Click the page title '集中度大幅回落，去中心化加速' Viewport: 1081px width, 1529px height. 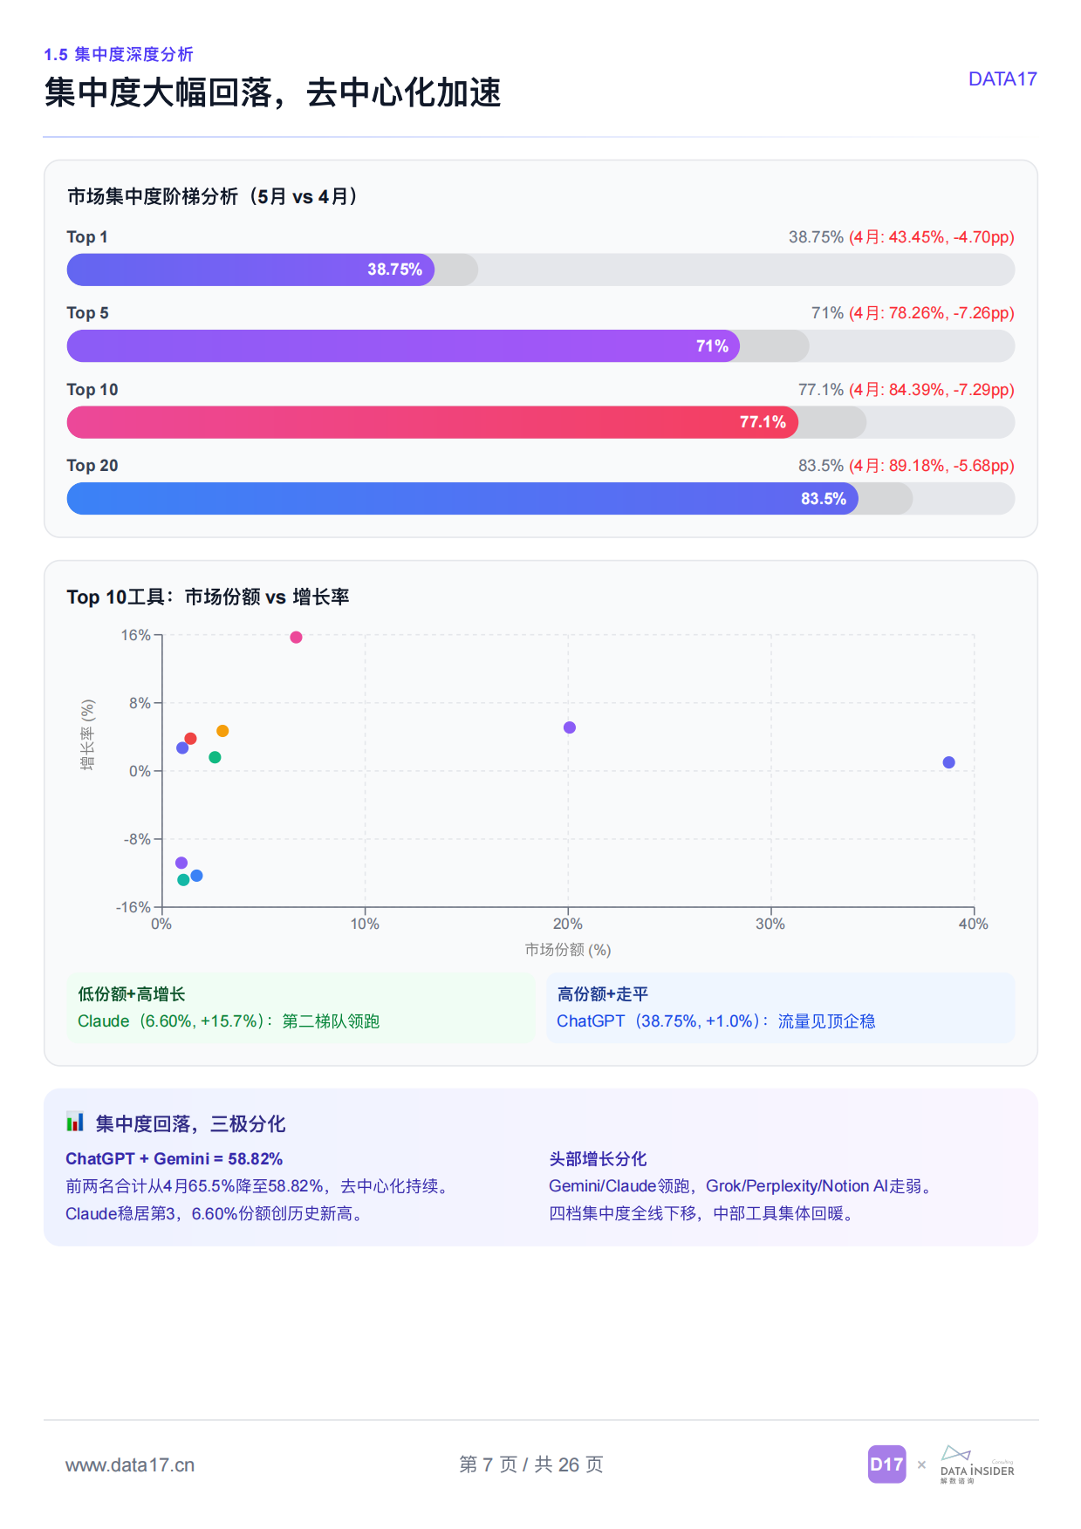(273, 92)
